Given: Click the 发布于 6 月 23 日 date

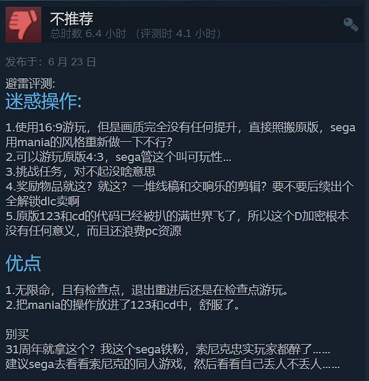Looking at the screenshot, I should (x=51, y=62).
